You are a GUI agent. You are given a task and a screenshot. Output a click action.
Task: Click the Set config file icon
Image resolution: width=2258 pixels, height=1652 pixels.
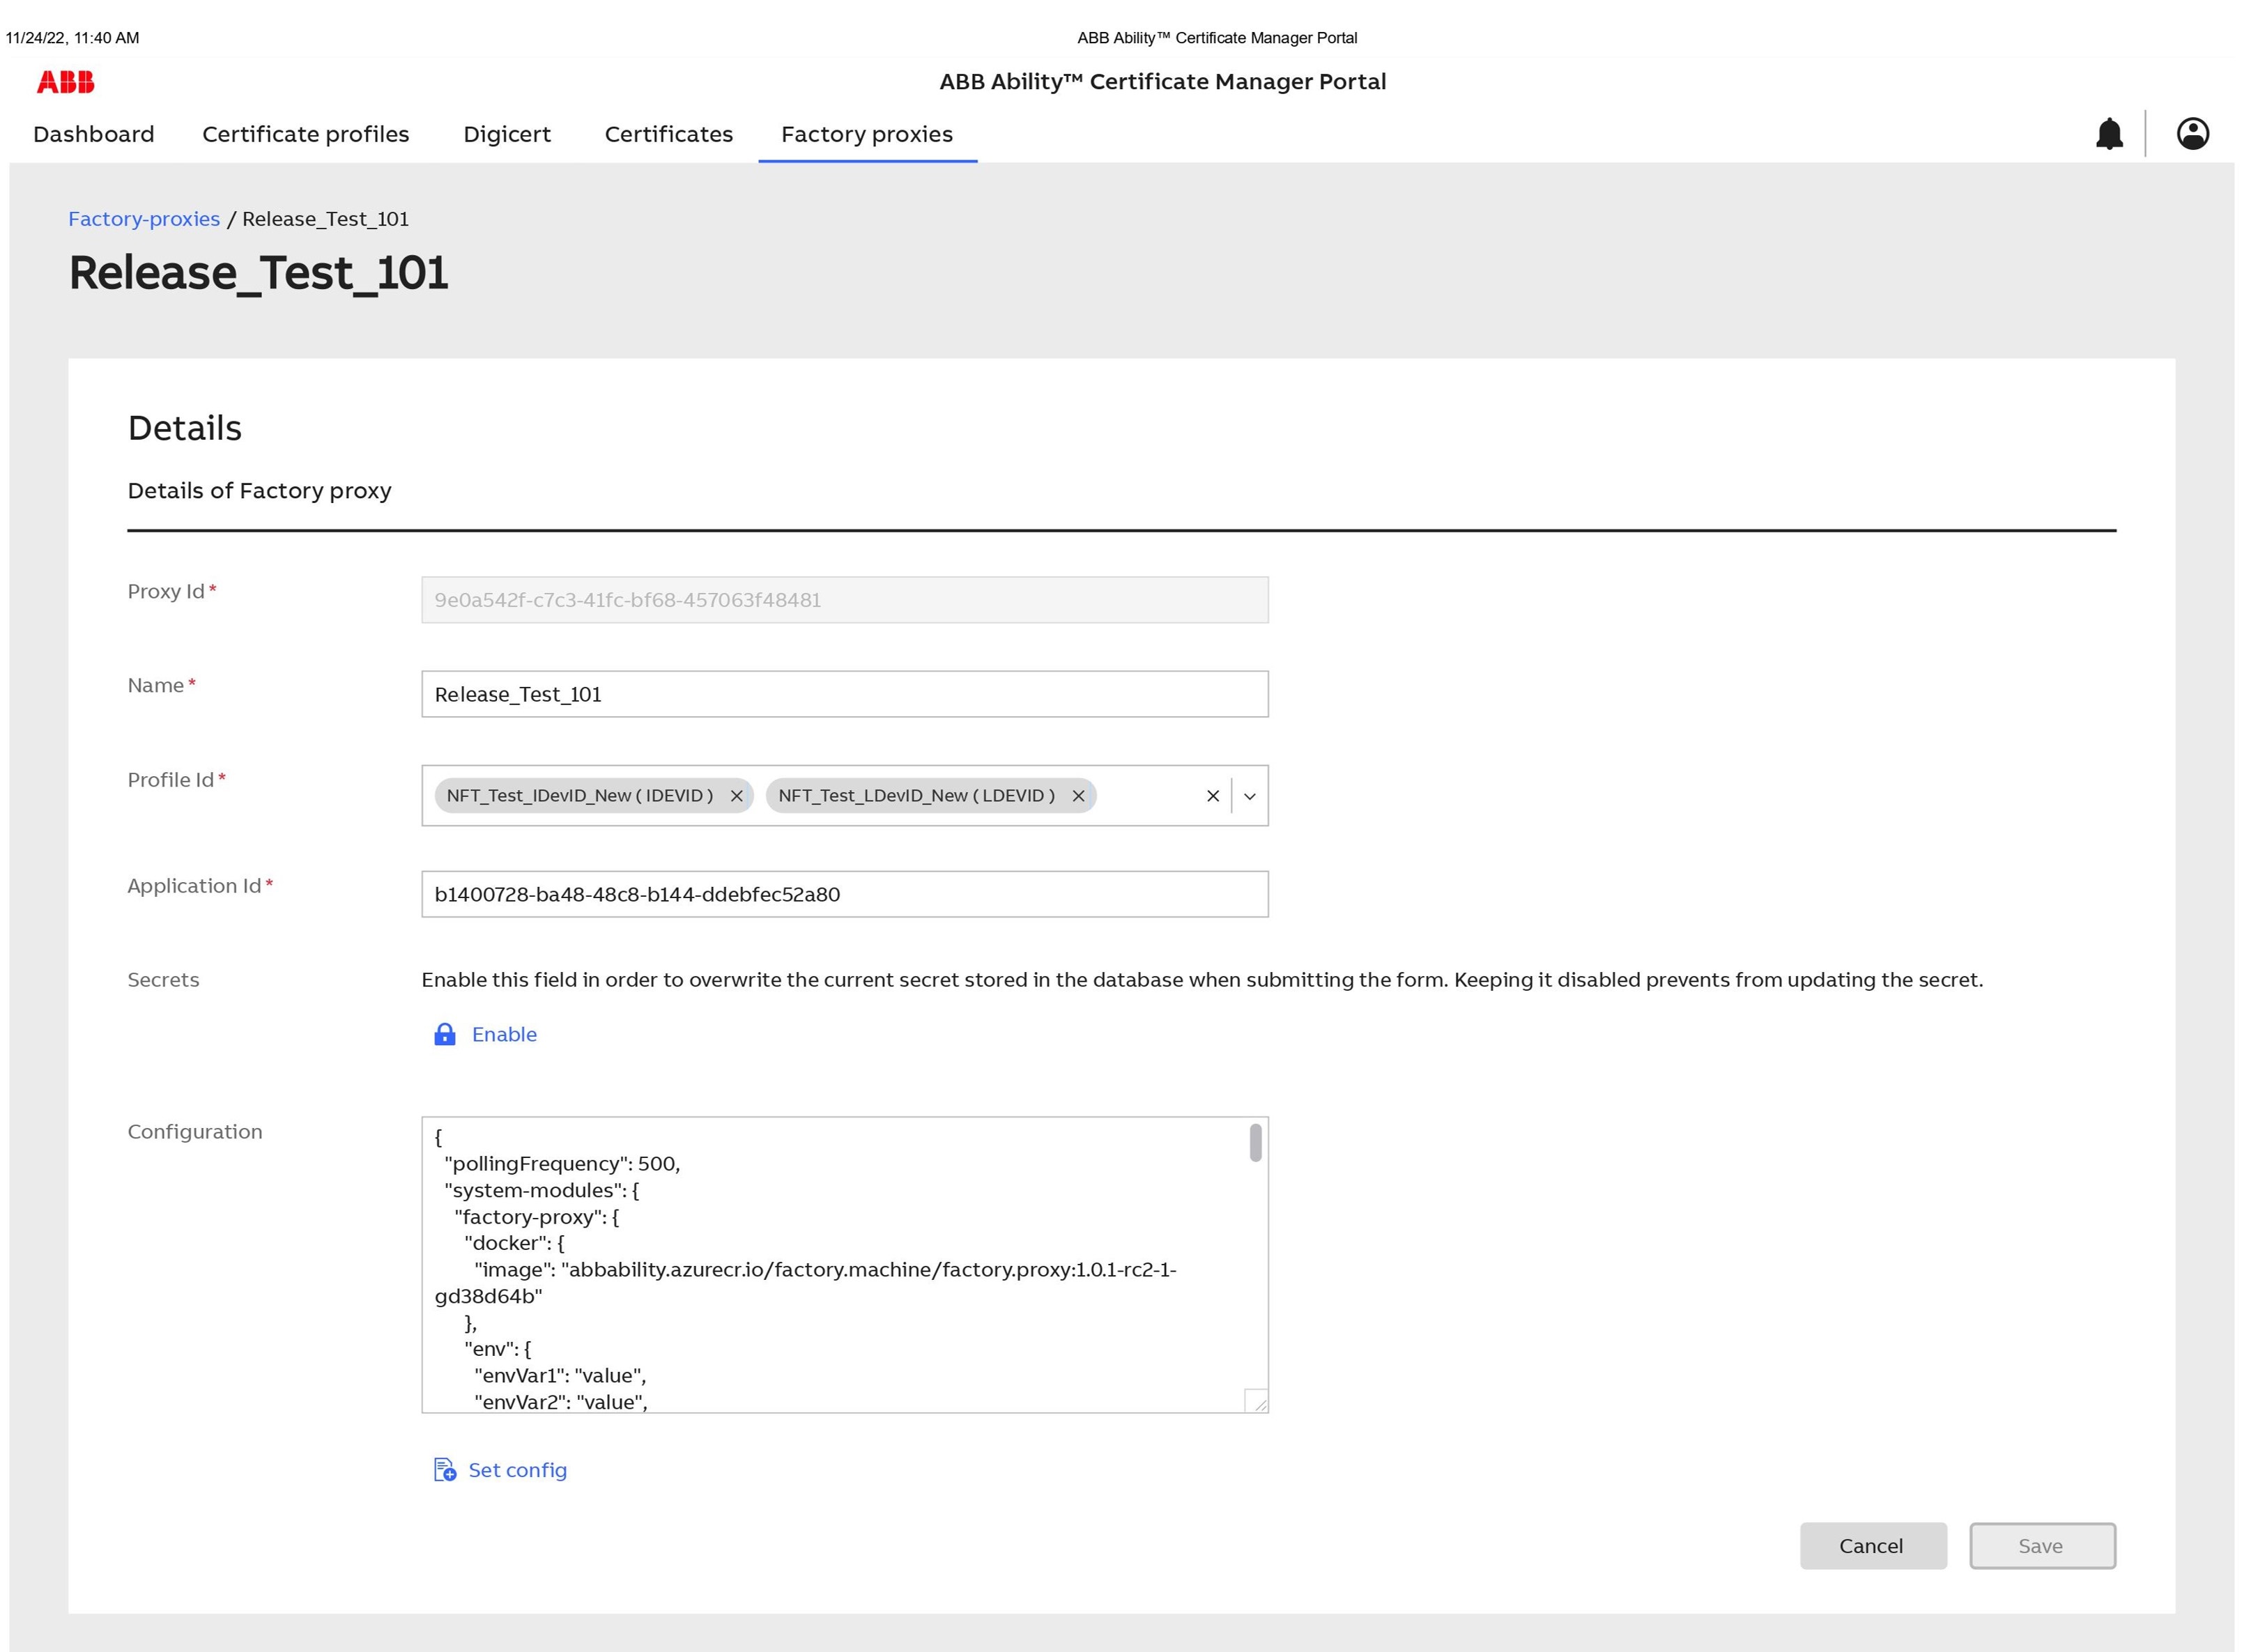[445, 1470]
